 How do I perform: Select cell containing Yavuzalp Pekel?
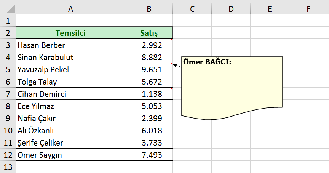click(x=70, y=70)
